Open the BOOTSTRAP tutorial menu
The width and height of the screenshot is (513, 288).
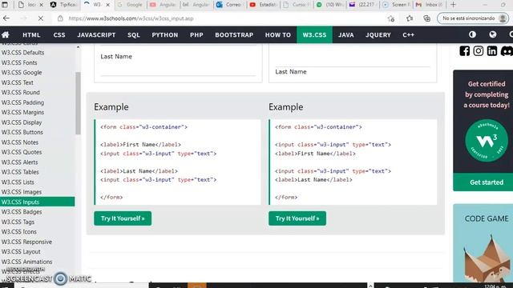pos(234,34)
